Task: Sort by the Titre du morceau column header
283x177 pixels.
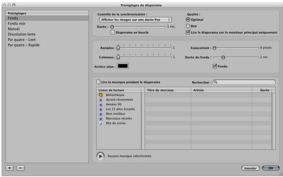Action: click(x=168, y=90)
